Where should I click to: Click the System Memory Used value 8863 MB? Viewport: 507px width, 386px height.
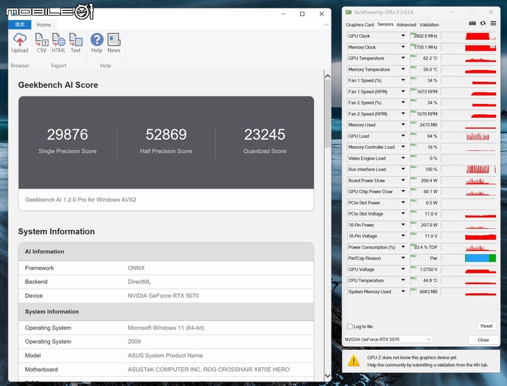point(428,292)
